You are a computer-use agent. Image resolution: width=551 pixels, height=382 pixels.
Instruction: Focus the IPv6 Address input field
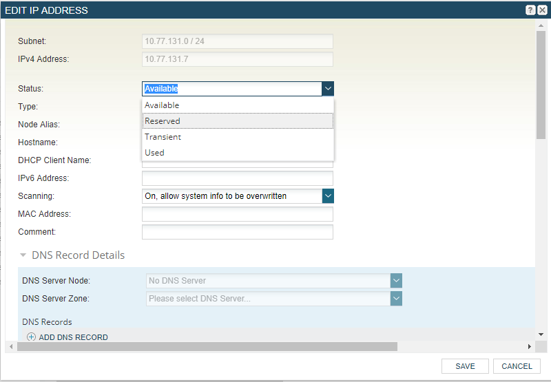click(238, 178)
